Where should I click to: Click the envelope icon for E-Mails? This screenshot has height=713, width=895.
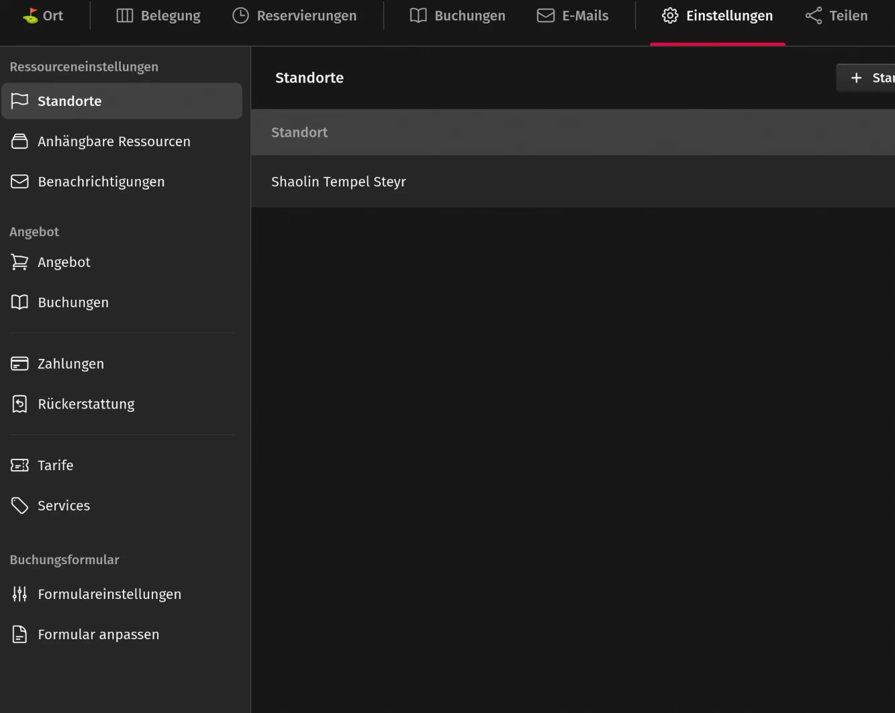[x=546, y=15]
